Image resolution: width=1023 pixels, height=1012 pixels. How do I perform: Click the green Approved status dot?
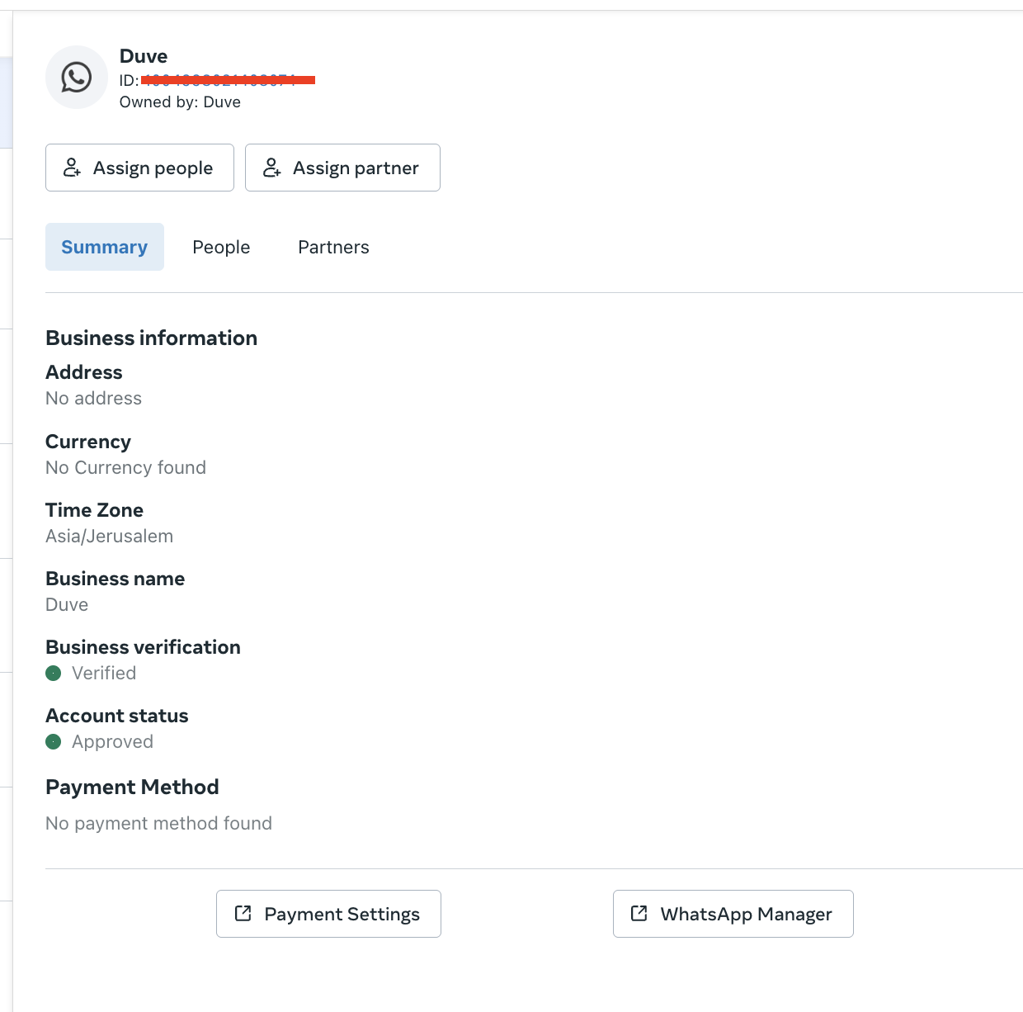point(54,742)
